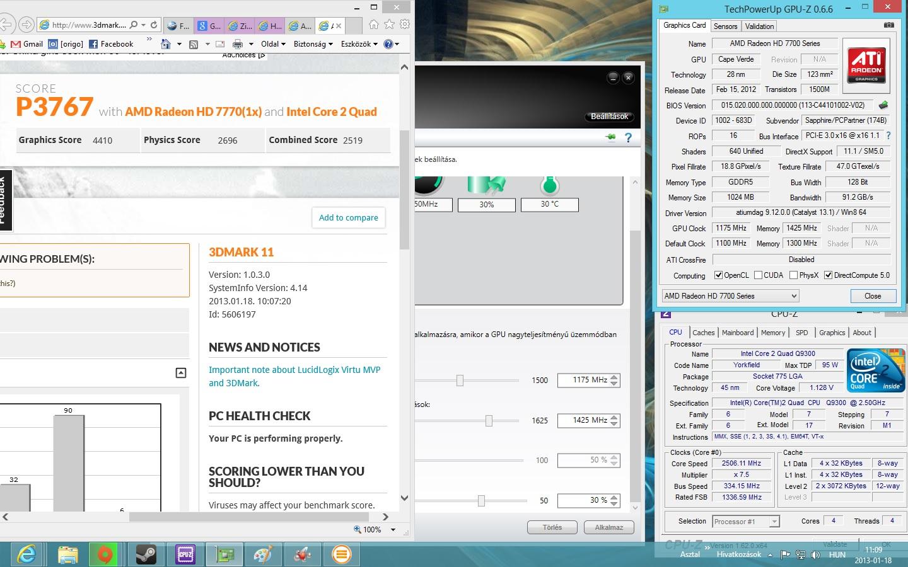This screenshot has height=567, width=908.
Task: Toggle the CUDA checkbox
Action: pyautogui.click(x=758, y=275)
